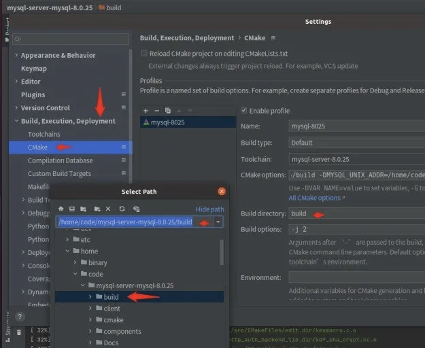Viewport: 425px width, 348px height.
Task: Remove the selected profile with minus icon
Action: [156, 110]
